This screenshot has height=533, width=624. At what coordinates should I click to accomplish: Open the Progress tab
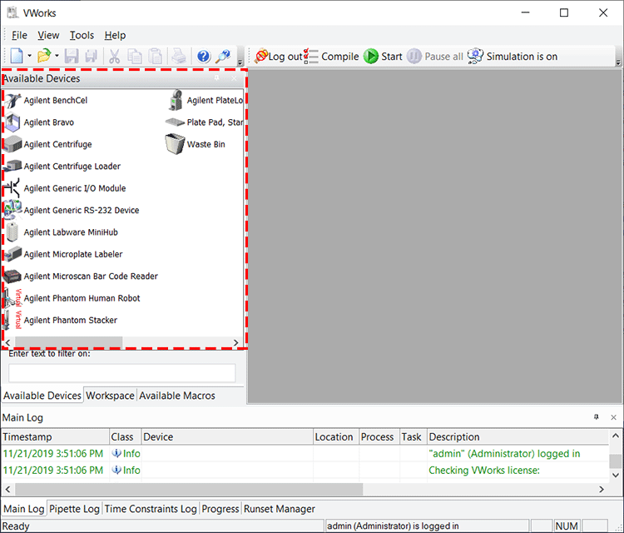220,509
